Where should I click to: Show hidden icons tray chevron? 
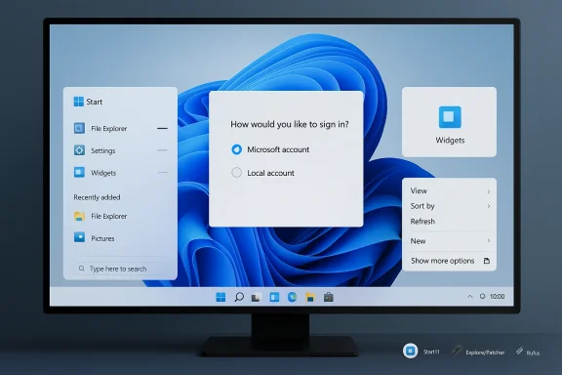coord(470,297)
